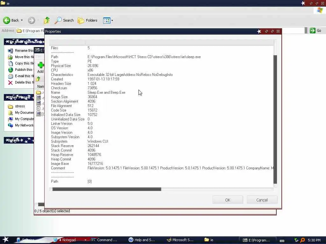Image resolution: width=326 pixels, height=244 pixels.
Task: Select the Image Base value 16777216
Action: click(95, 164)
